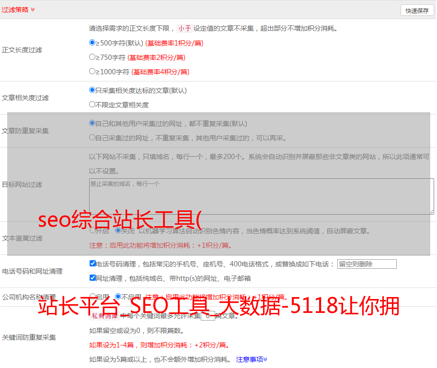Viewport: 437px width, 368px height.
Task: Choose 不限定文章相关度 option
Action: [92, 104]
